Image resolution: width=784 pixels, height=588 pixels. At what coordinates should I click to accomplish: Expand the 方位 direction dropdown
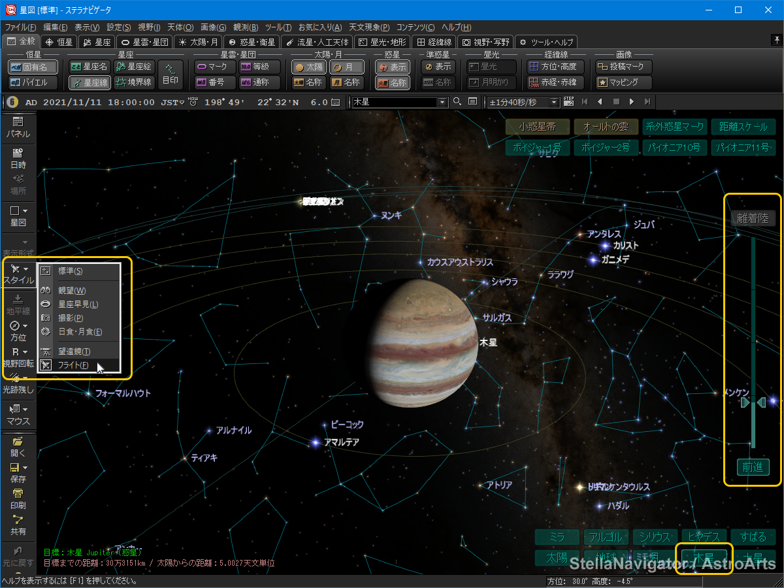25,325
